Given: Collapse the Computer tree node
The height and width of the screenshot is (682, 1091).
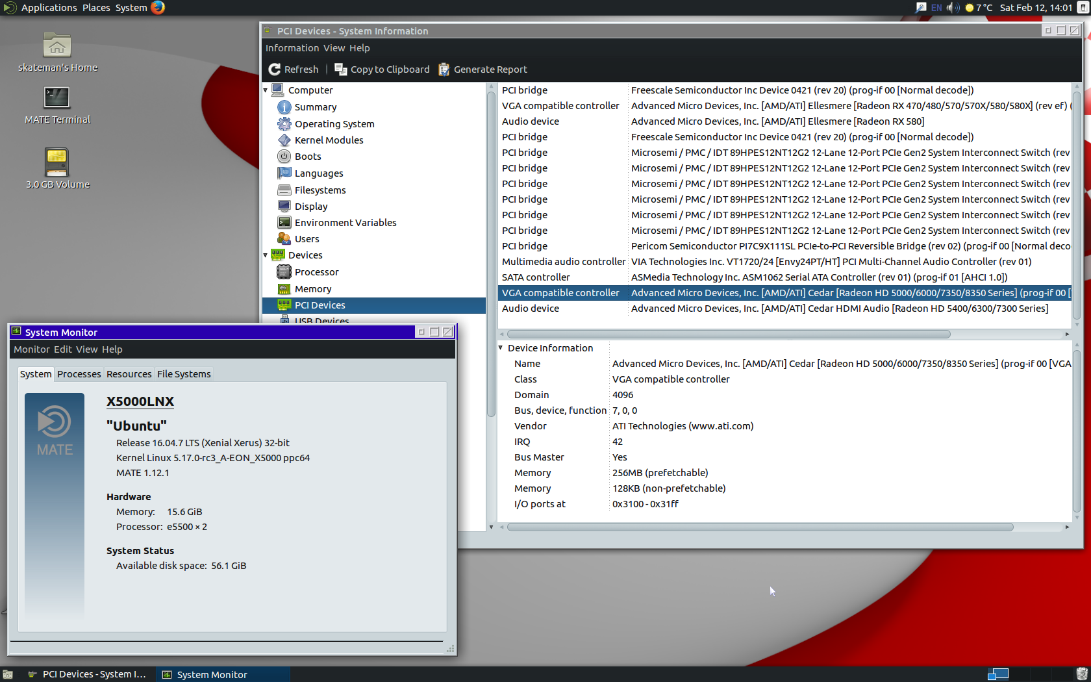Looking at the screenshot, I should [265, 90].
